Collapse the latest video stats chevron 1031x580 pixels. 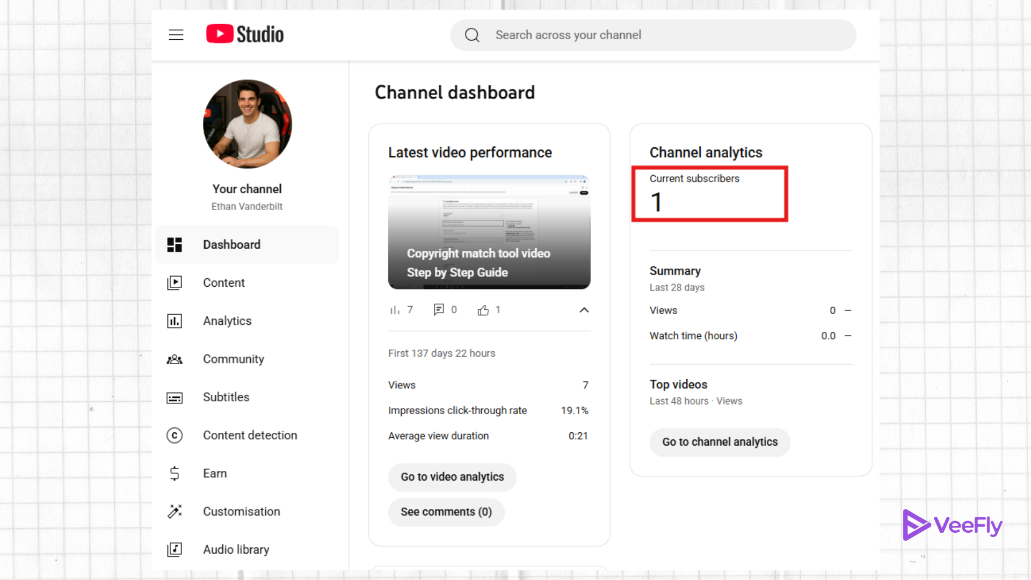[584, 310]
